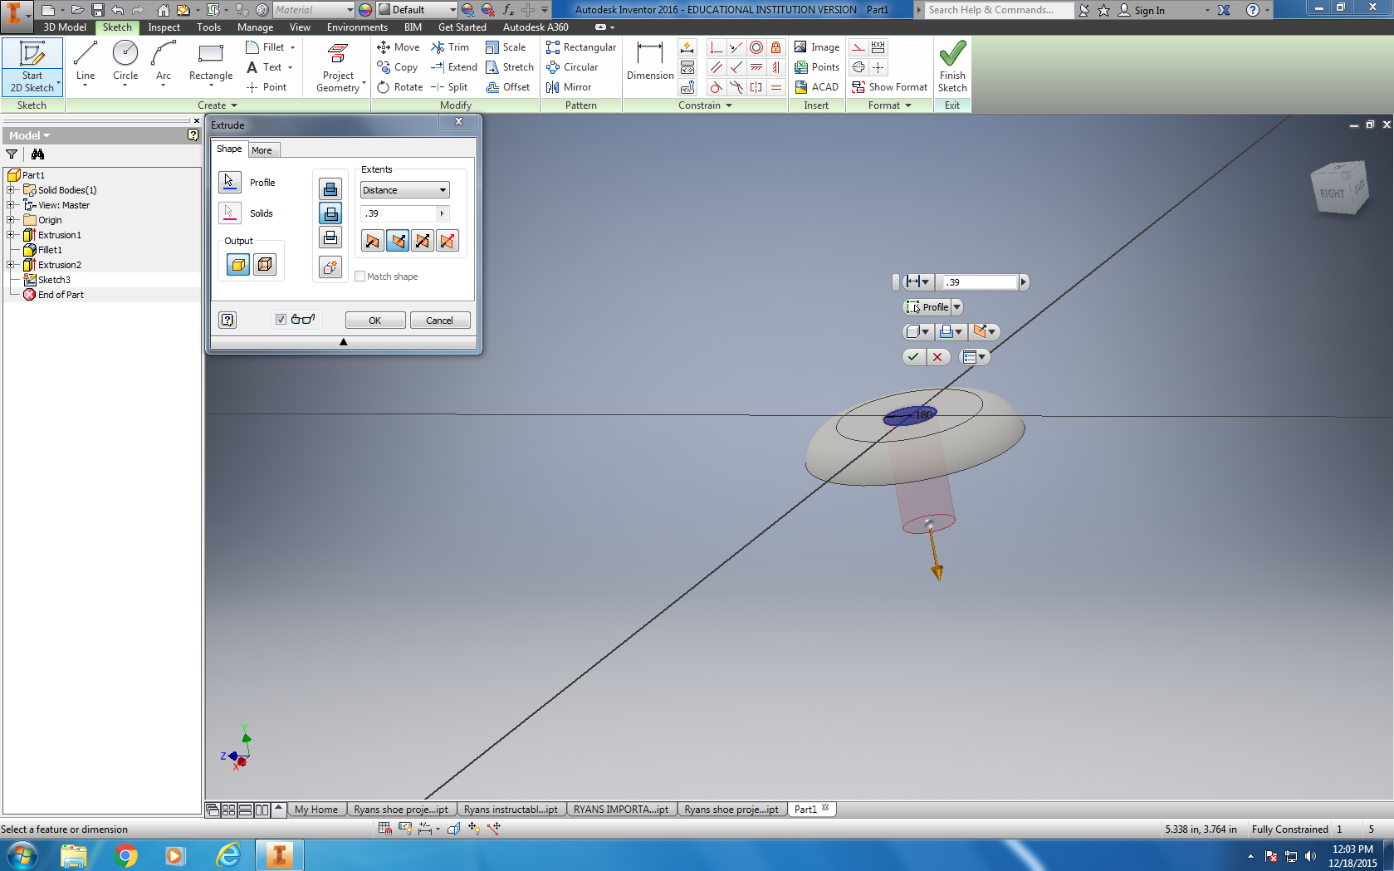The width and height of the screenshot is (1394, 871).
Task: Select the Join operation in Extrude dialog
Action: pos(330,188)
